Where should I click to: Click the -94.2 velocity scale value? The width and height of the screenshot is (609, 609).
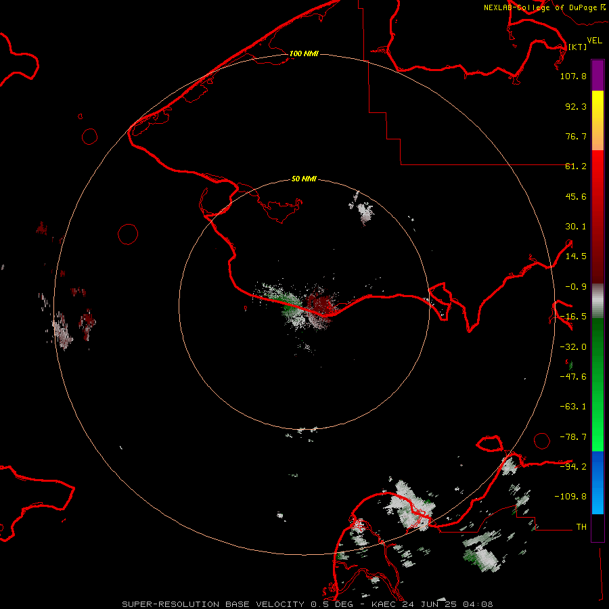pos(573,466)
